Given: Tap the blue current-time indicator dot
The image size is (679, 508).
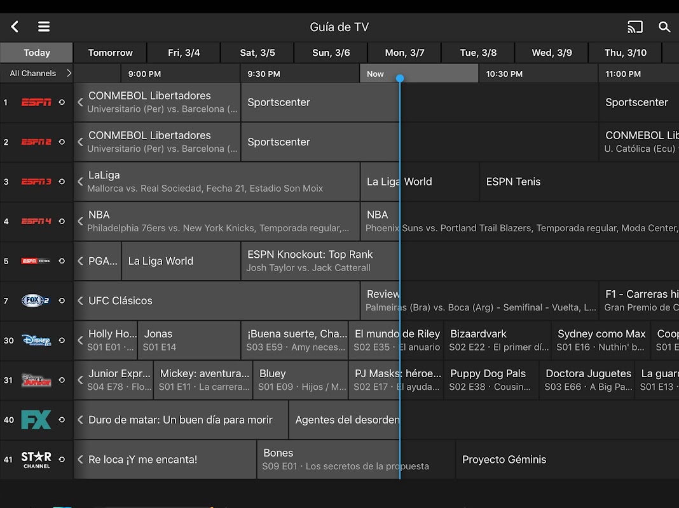Looking at the screenshot, I should [x=400, y=78].
